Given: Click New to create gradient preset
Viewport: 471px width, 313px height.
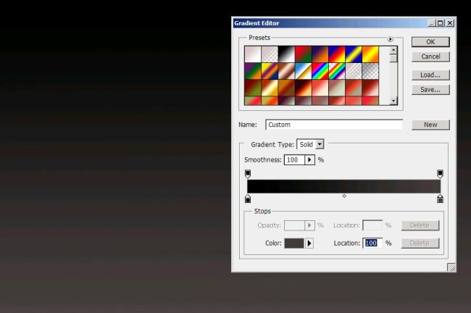Looking at the screenshot, I should pyautogui.click(x=430, y=125).
